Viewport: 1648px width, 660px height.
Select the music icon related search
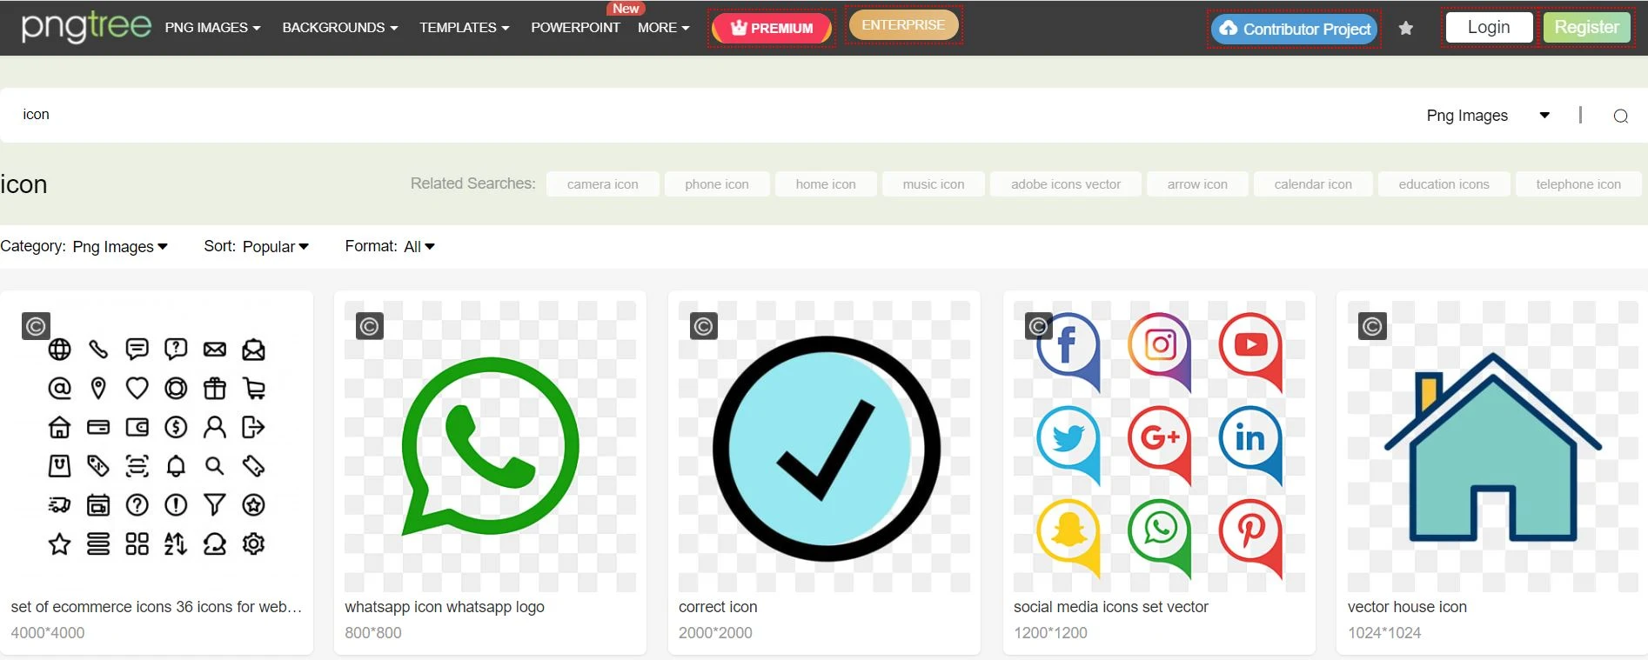[934, 184]
